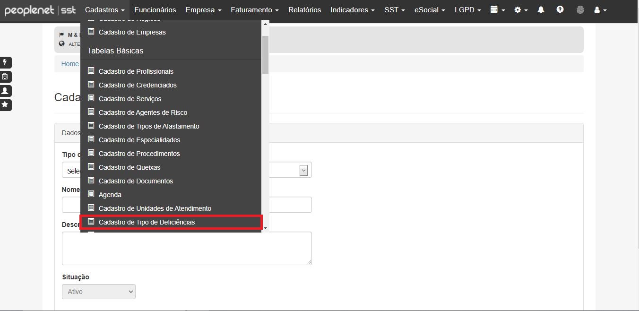Click the fingerprint icon in navbar

click(580, 9)
